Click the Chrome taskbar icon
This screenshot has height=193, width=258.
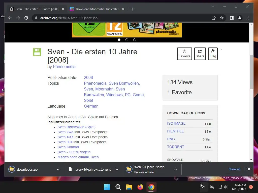(151, 187)
